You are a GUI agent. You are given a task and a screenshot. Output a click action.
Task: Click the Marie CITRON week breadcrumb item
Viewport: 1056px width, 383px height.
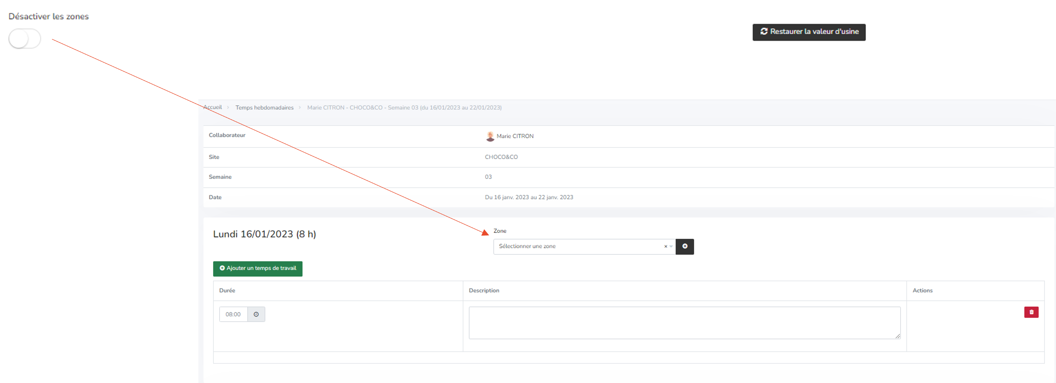pos(404,108)
